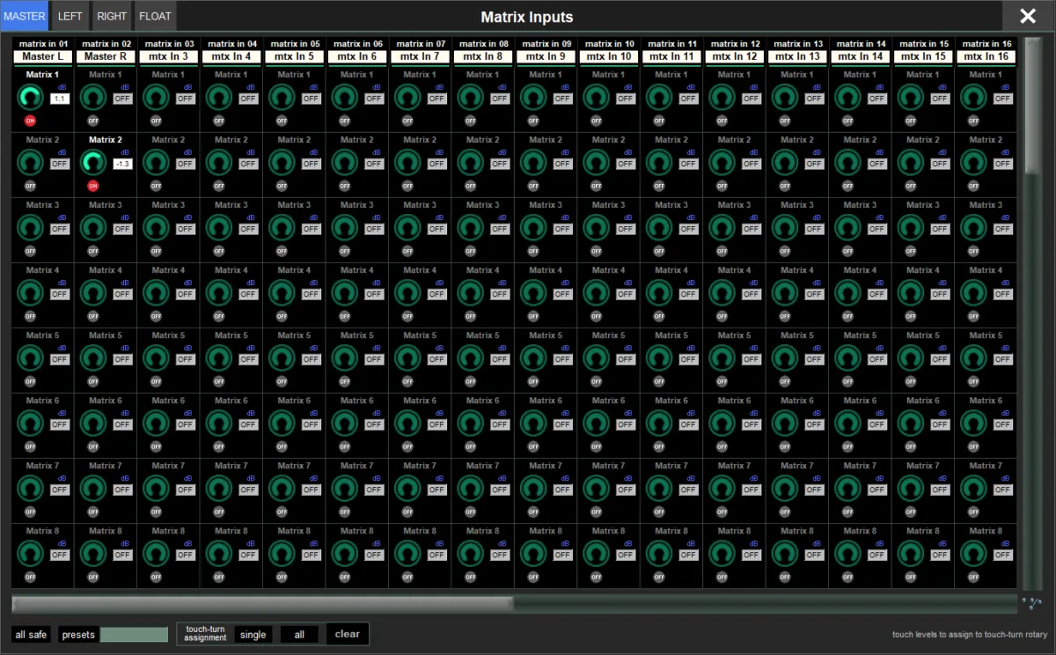The height and width of the screenshot is (655, 1056).
Task: Set touch-turn assignment to all
Action: pyautogui.click(x=299, y=635)
